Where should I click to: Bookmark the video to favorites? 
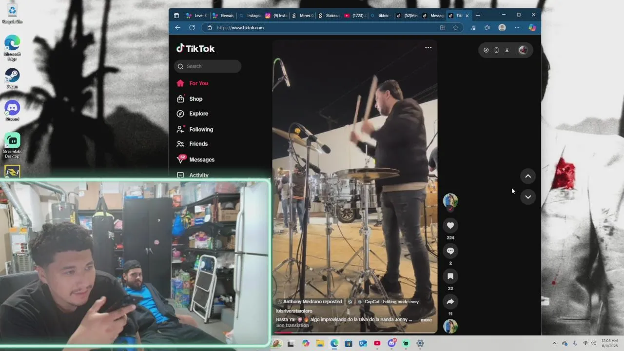pos(450,276)
